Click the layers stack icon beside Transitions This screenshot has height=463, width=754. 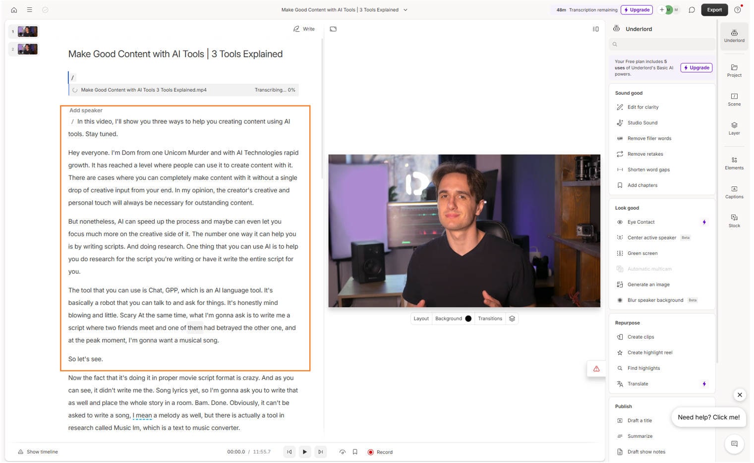512,319
